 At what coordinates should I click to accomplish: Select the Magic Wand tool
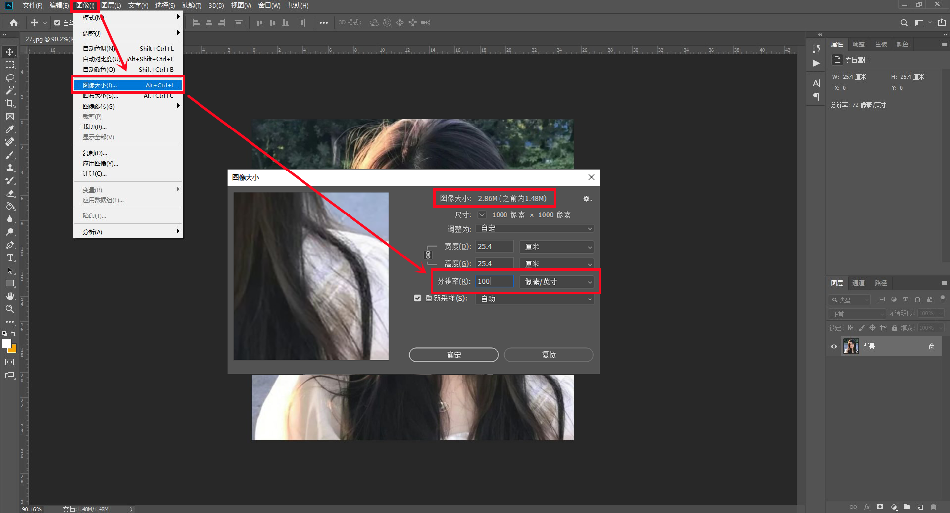pos(10,90)
